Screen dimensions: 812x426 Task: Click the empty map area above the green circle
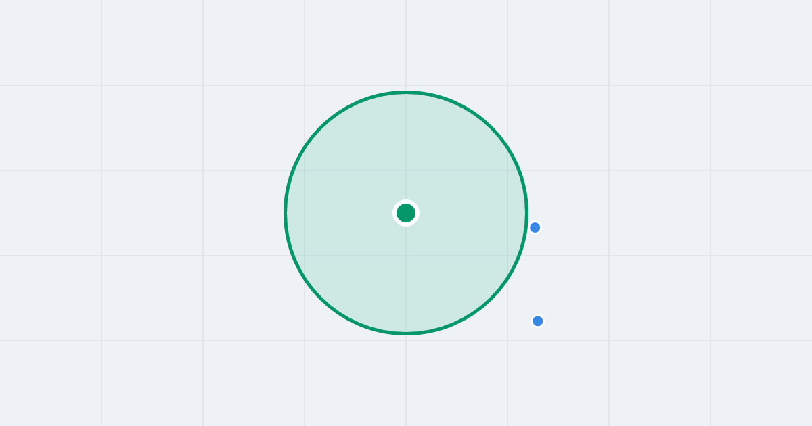coord(406,44)
